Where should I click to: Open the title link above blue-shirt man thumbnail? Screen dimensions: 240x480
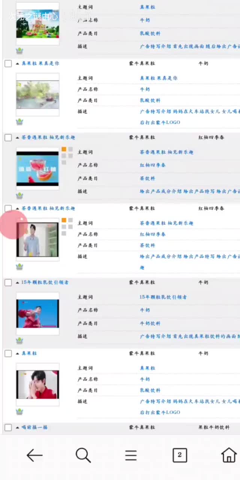(x=48, y=208)
